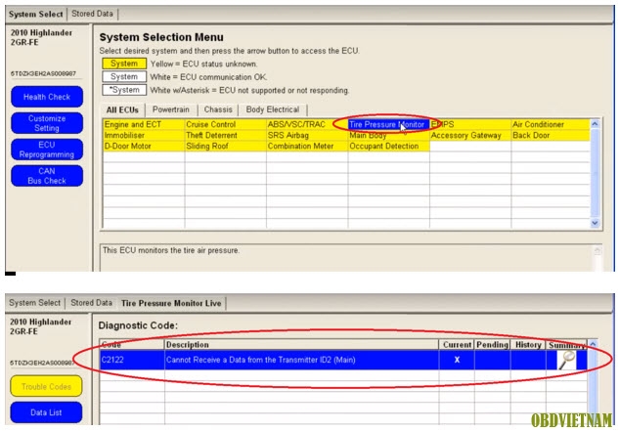
Task: Open Stored Data tab in lower window
Action: pos(91,303)
